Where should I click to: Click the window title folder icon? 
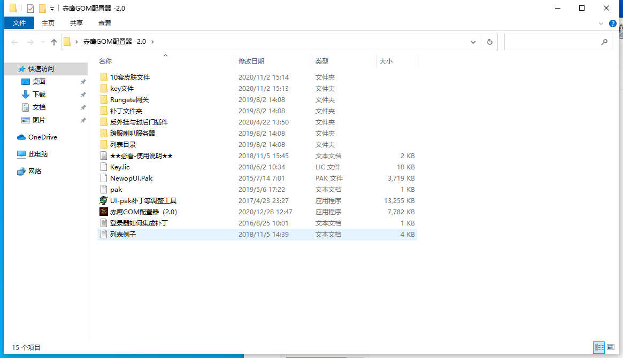click(x=13, y=8)
